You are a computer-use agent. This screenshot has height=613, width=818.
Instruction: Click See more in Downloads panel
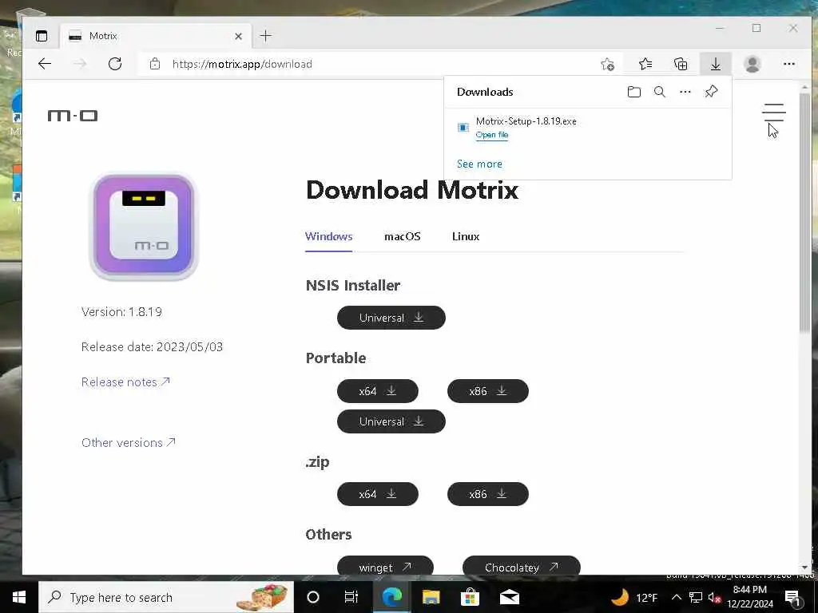click(479, 164)
